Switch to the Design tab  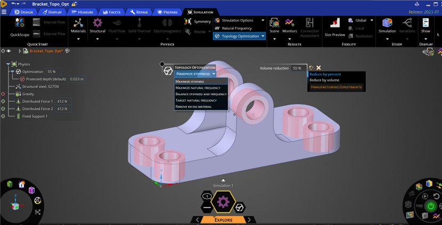click(x=23, y=12)
